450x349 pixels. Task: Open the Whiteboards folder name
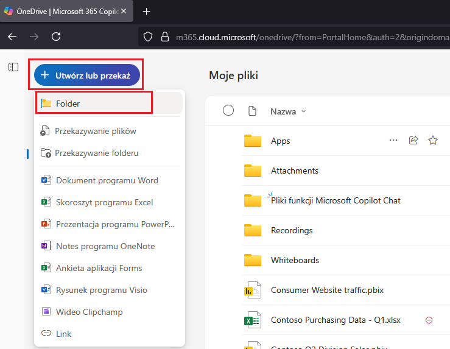coord(295,260)
